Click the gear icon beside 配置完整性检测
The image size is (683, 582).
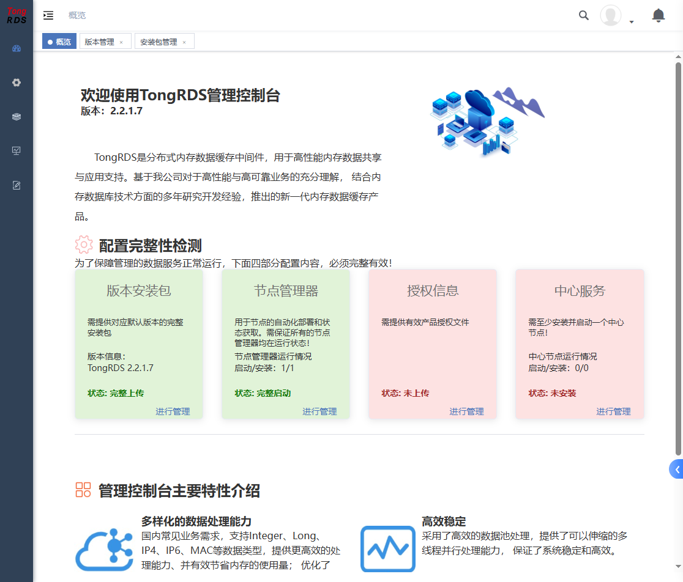(x=84, y=245)
